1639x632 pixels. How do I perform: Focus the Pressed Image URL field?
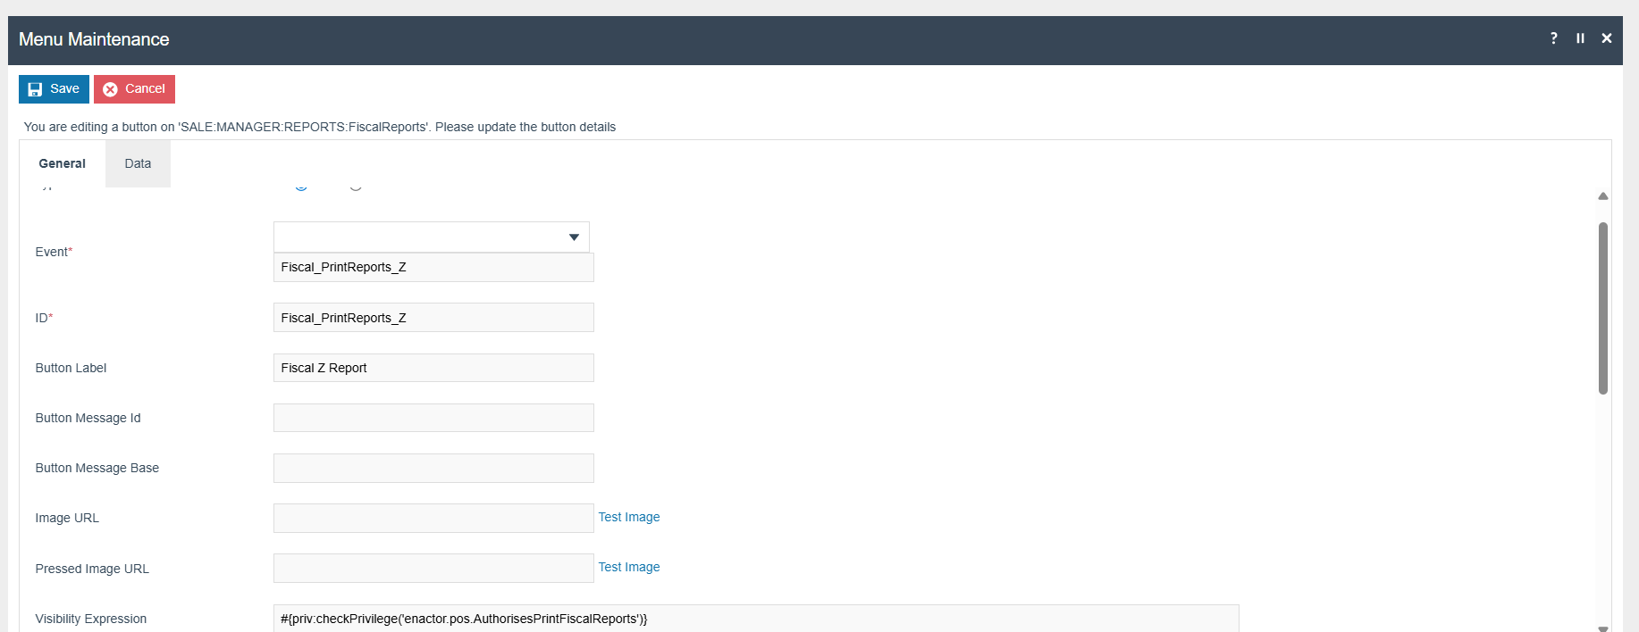[x=433, y=569]
